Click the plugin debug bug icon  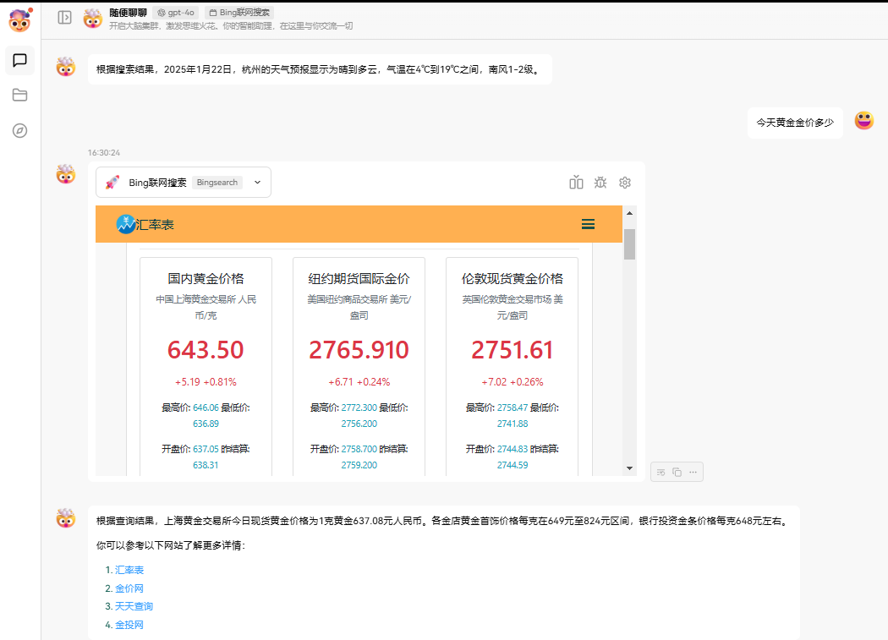pos(600,183)
